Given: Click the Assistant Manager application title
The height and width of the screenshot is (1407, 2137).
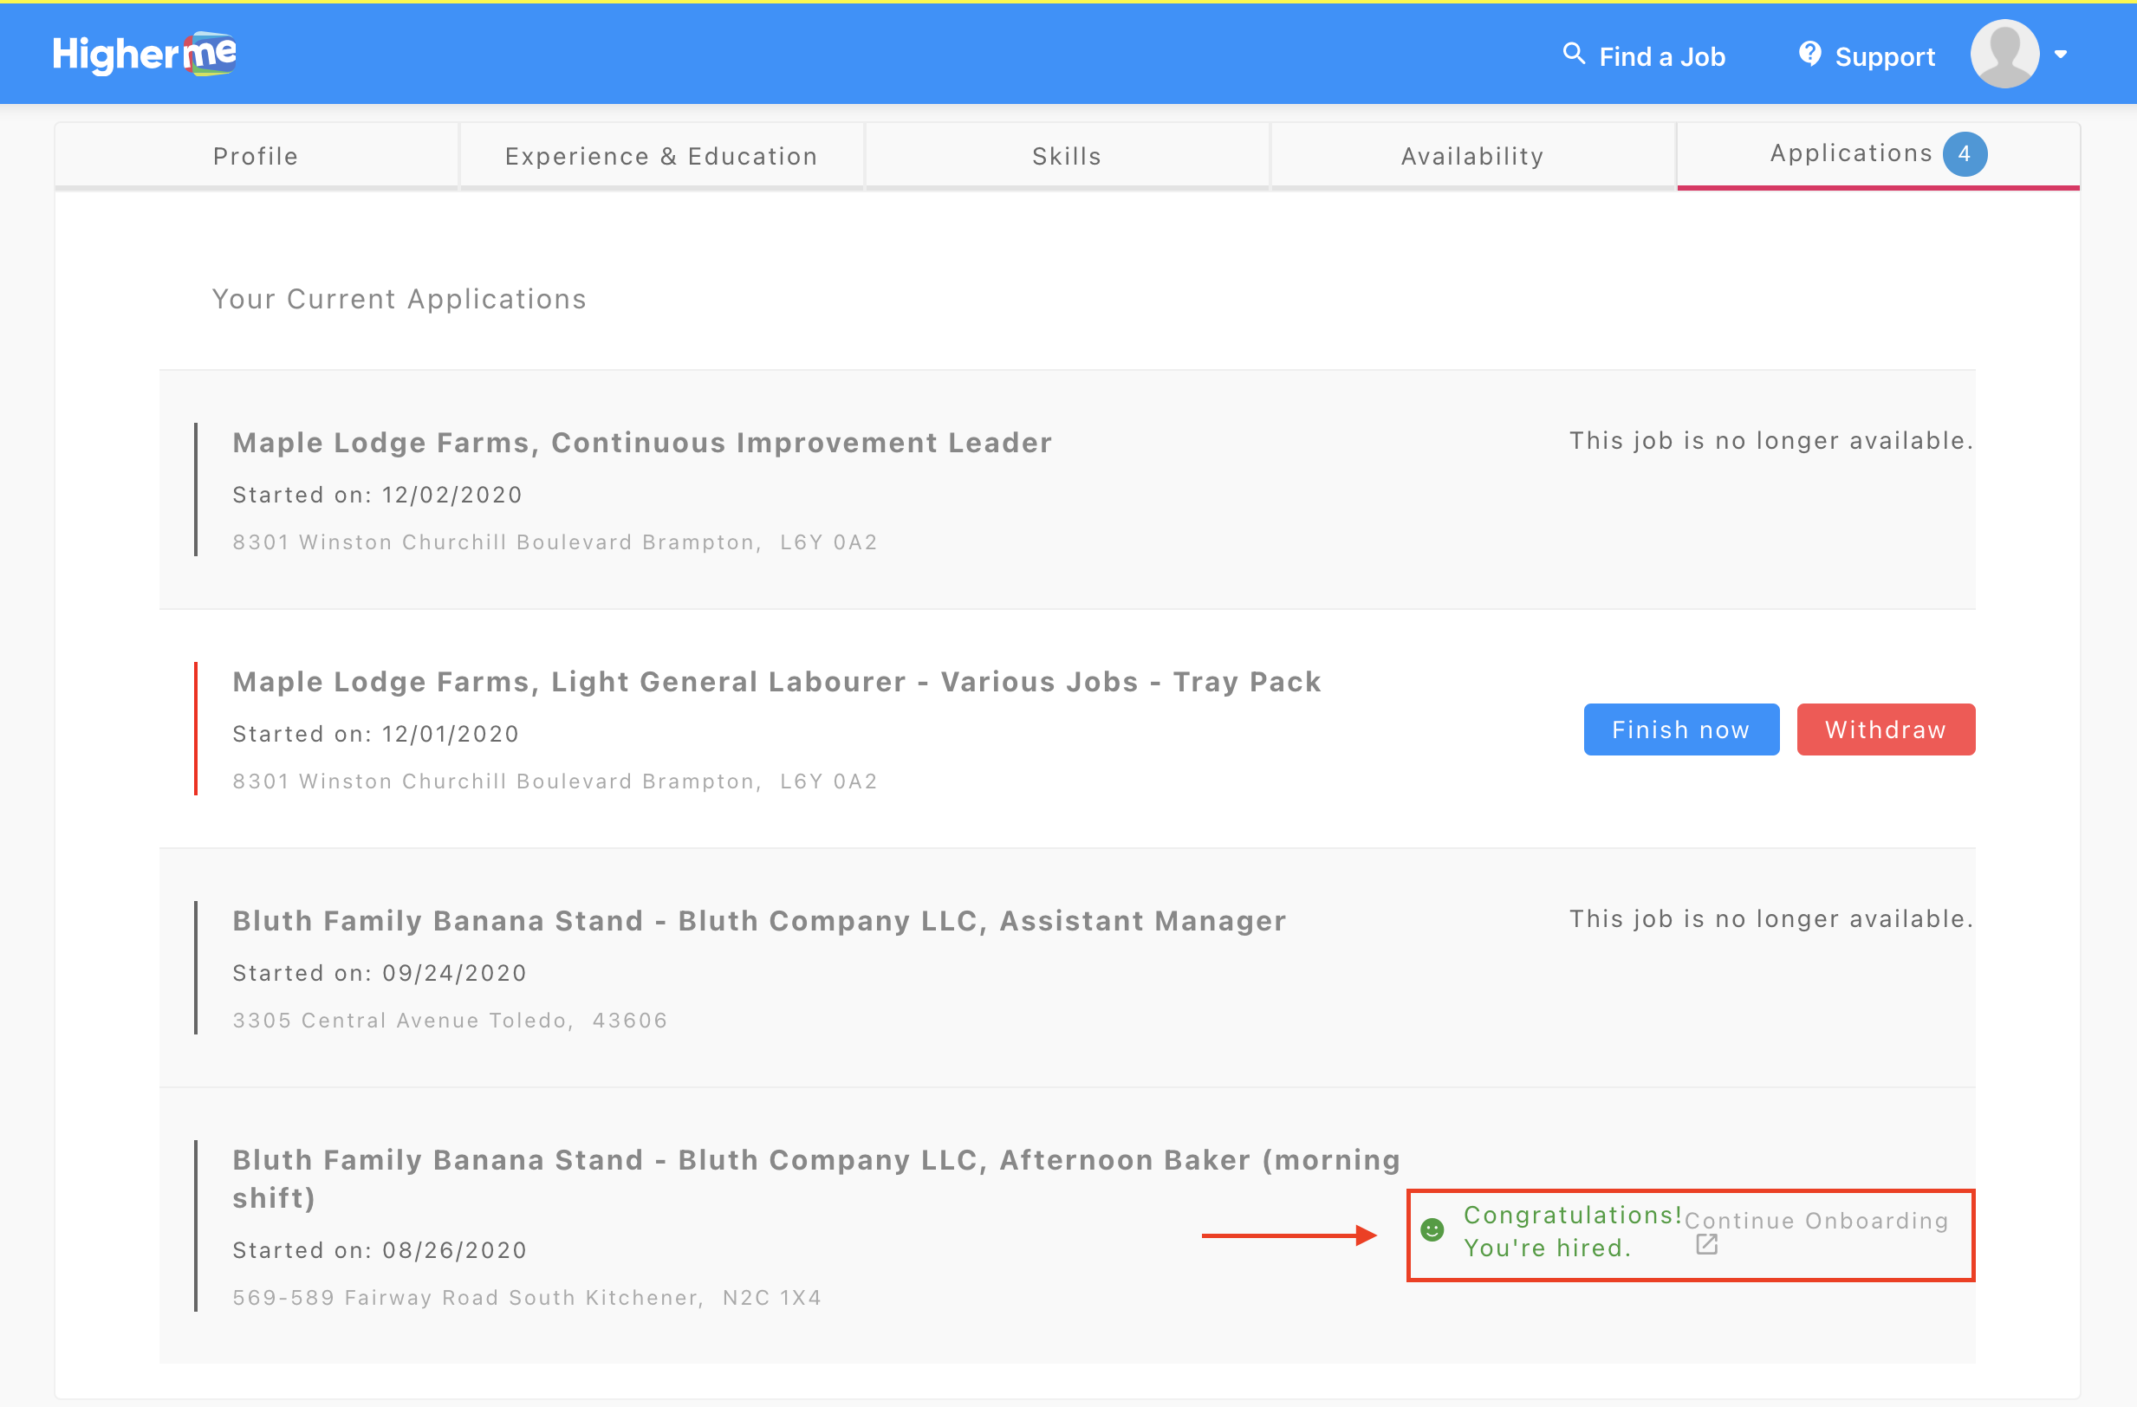Looking at the screenshot, I should (759, 920).
